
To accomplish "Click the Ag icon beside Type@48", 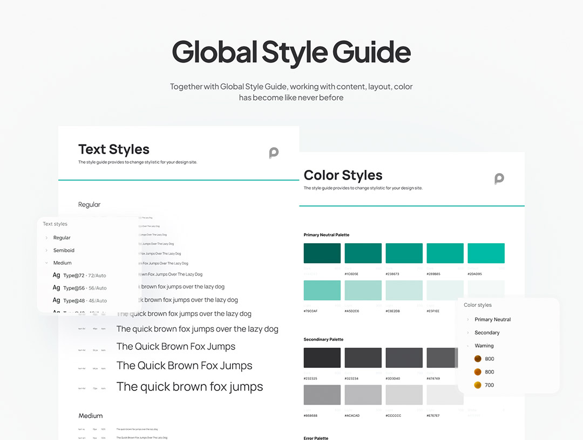I will (56, 300).
